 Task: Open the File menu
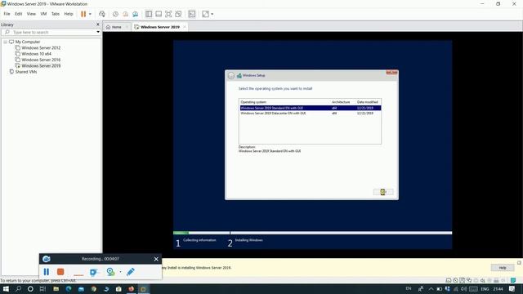(x=7, y=14)
